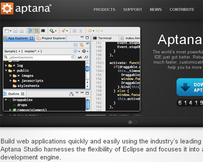This screenshot has height=162, width=203.
Task: Click the Back navigation arrow
Action: point(90,31)
